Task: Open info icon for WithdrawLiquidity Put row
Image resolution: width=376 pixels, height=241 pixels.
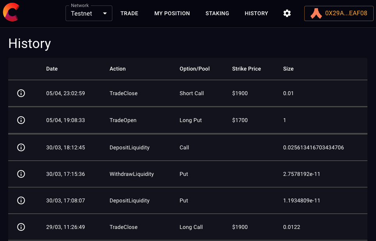Action: (x=21, y=174)
